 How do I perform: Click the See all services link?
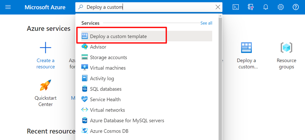206,23
